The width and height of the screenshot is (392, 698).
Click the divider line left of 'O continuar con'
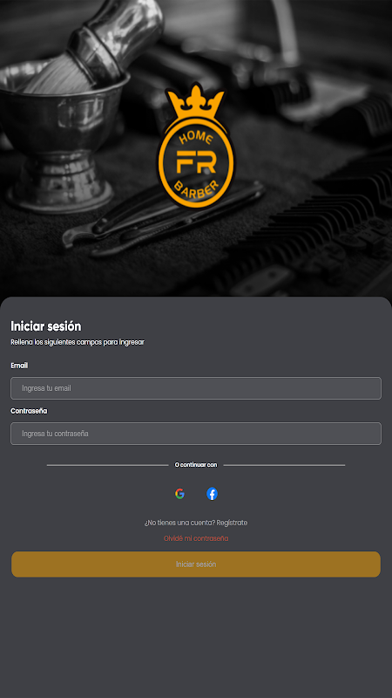107,465
